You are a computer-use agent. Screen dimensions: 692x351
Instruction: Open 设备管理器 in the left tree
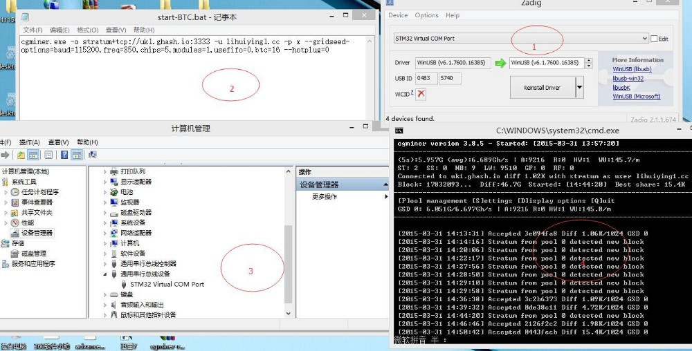coord(37,233)
